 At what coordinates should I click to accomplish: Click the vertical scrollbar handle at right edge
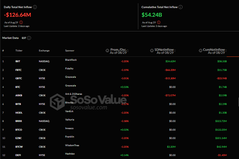(x=238, y=102)
